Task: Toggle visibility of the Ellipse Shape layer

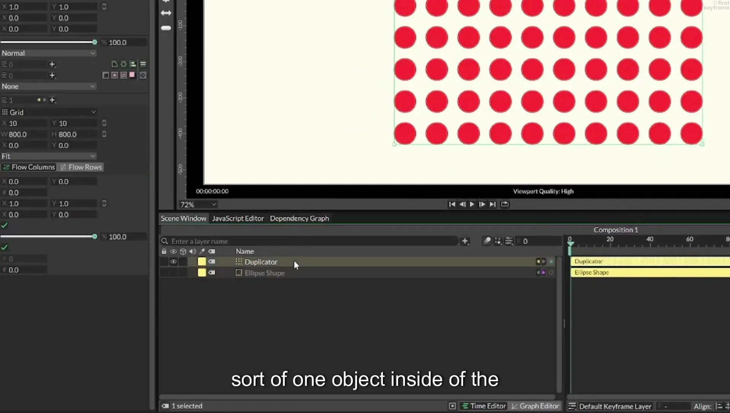Action: pyautogui.click(x=173, y=273)
